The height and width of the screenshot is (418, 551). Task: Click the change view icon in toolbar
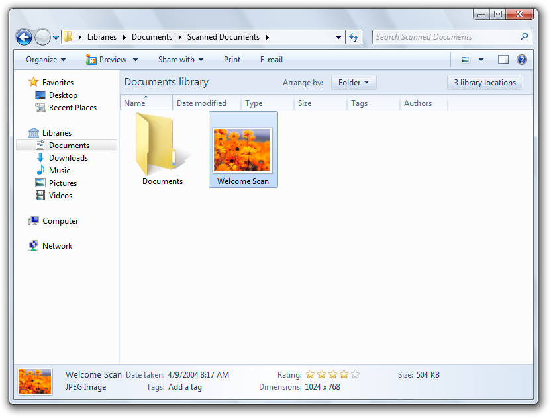pyautogui.click(x=466, y=60)
